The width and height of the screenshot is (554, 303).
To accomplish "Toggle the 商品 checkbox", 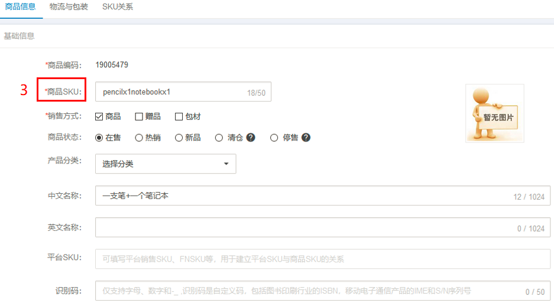I will click(x=99, y=117).
